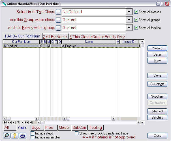The height and width of the screenshot is (141, 171).
Task: Click the Our Part Num column header
Action: tap(21, 42)
